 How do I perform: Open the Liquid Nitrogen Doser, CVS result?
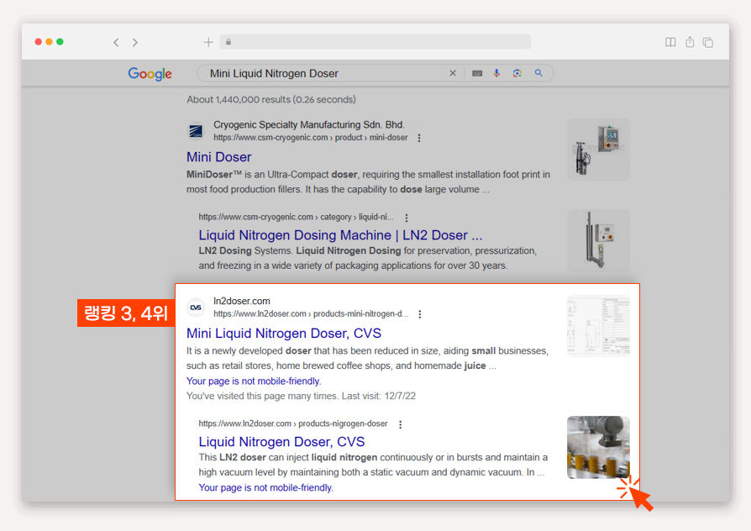point(281,442)
